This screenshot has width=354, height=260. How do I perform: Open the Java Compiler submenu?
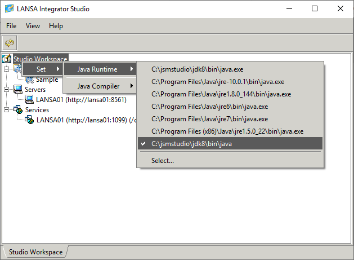click(100, 86)
